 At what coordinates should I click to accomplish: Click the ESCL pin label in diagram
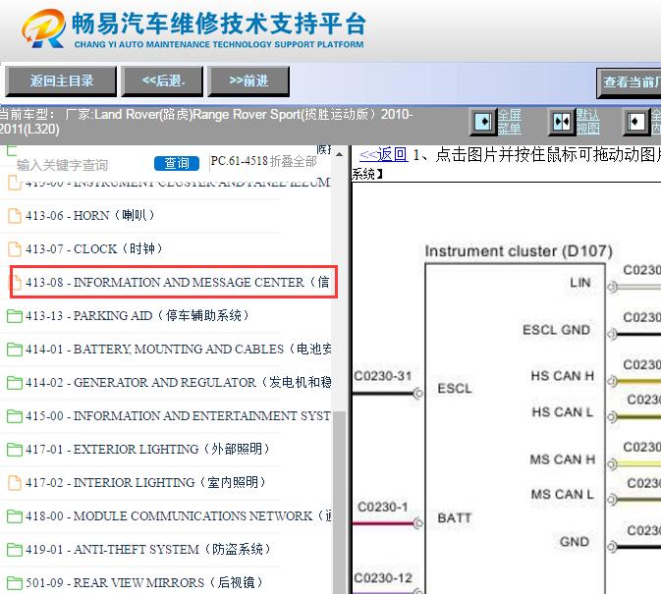pos(455,388)
